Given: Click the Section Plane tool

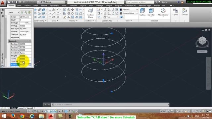Looking at the screenshot, I should 90,13.
